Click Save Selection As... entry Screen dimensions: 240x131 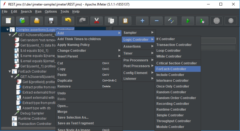(89, 117)
